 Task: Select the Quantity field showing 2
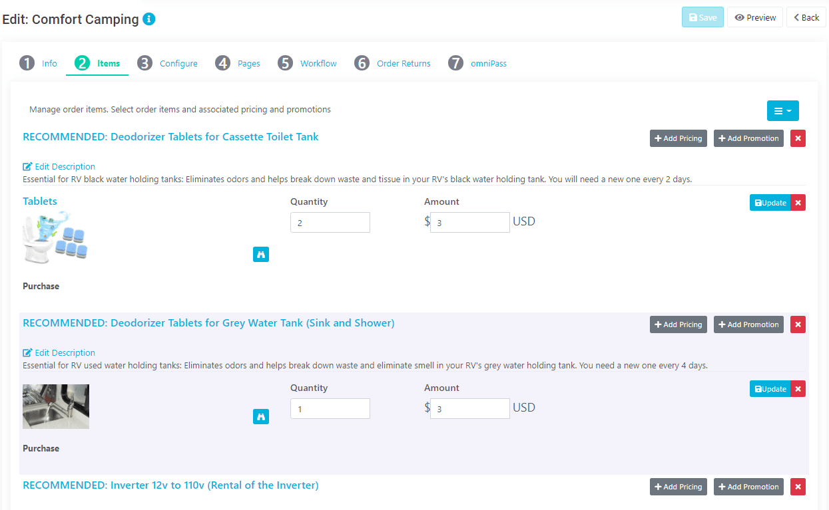tap(330, 222)
